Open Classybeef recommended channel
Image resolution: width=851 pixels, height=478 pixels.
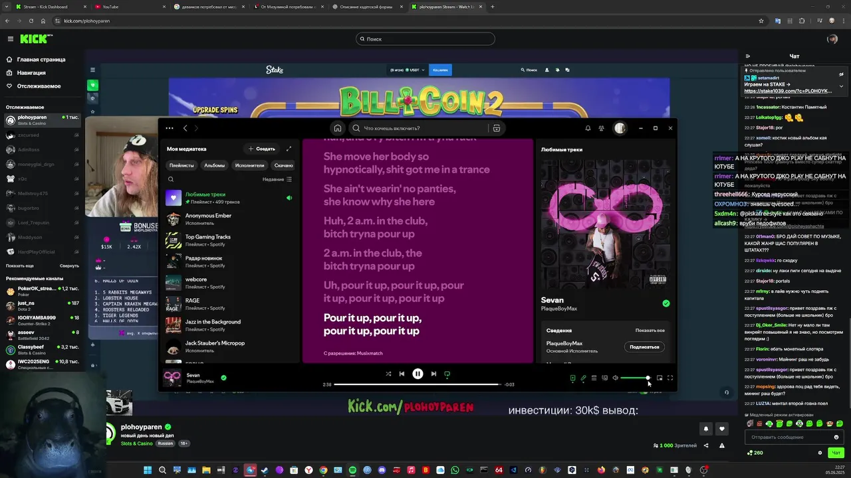point(43,350)
